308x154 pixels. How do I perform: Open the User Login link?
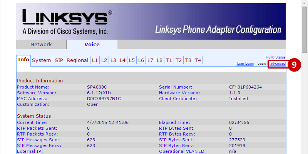tap(245, 64)
